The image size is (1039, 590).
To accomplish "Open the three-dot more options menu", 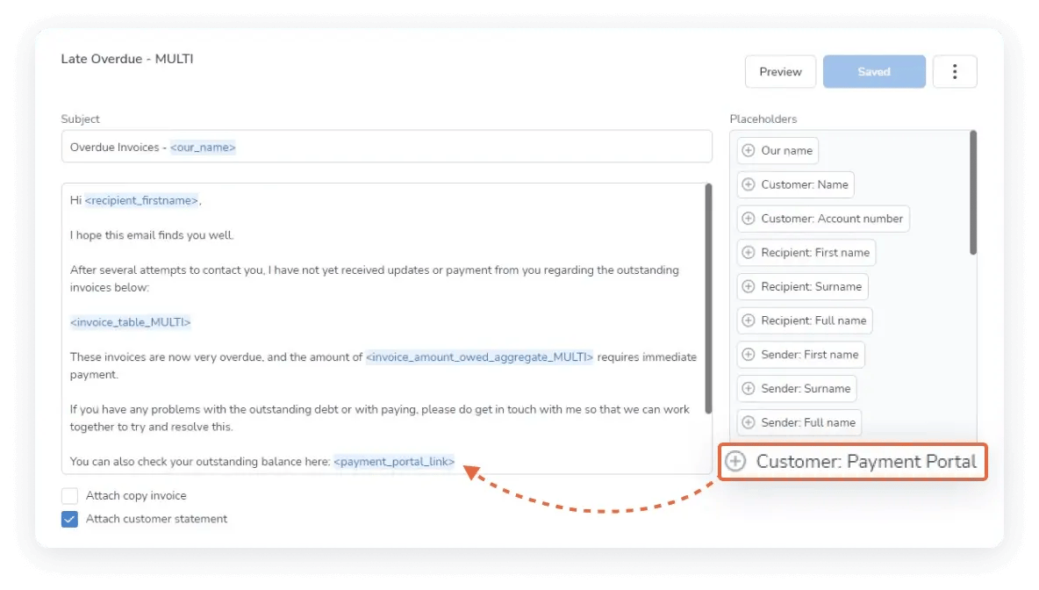I will tap(955, 72).
